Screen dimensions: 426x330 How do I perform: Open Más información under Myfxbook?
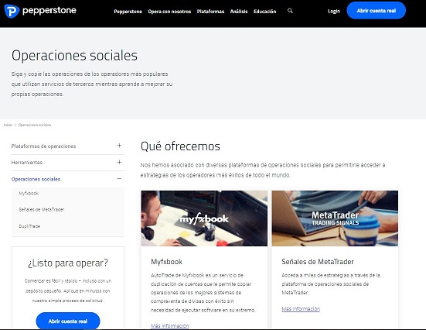[x=170, y=325]
